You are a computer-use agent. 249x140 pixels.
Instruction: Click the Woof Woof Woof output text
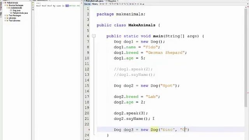[x=44, y=6]
